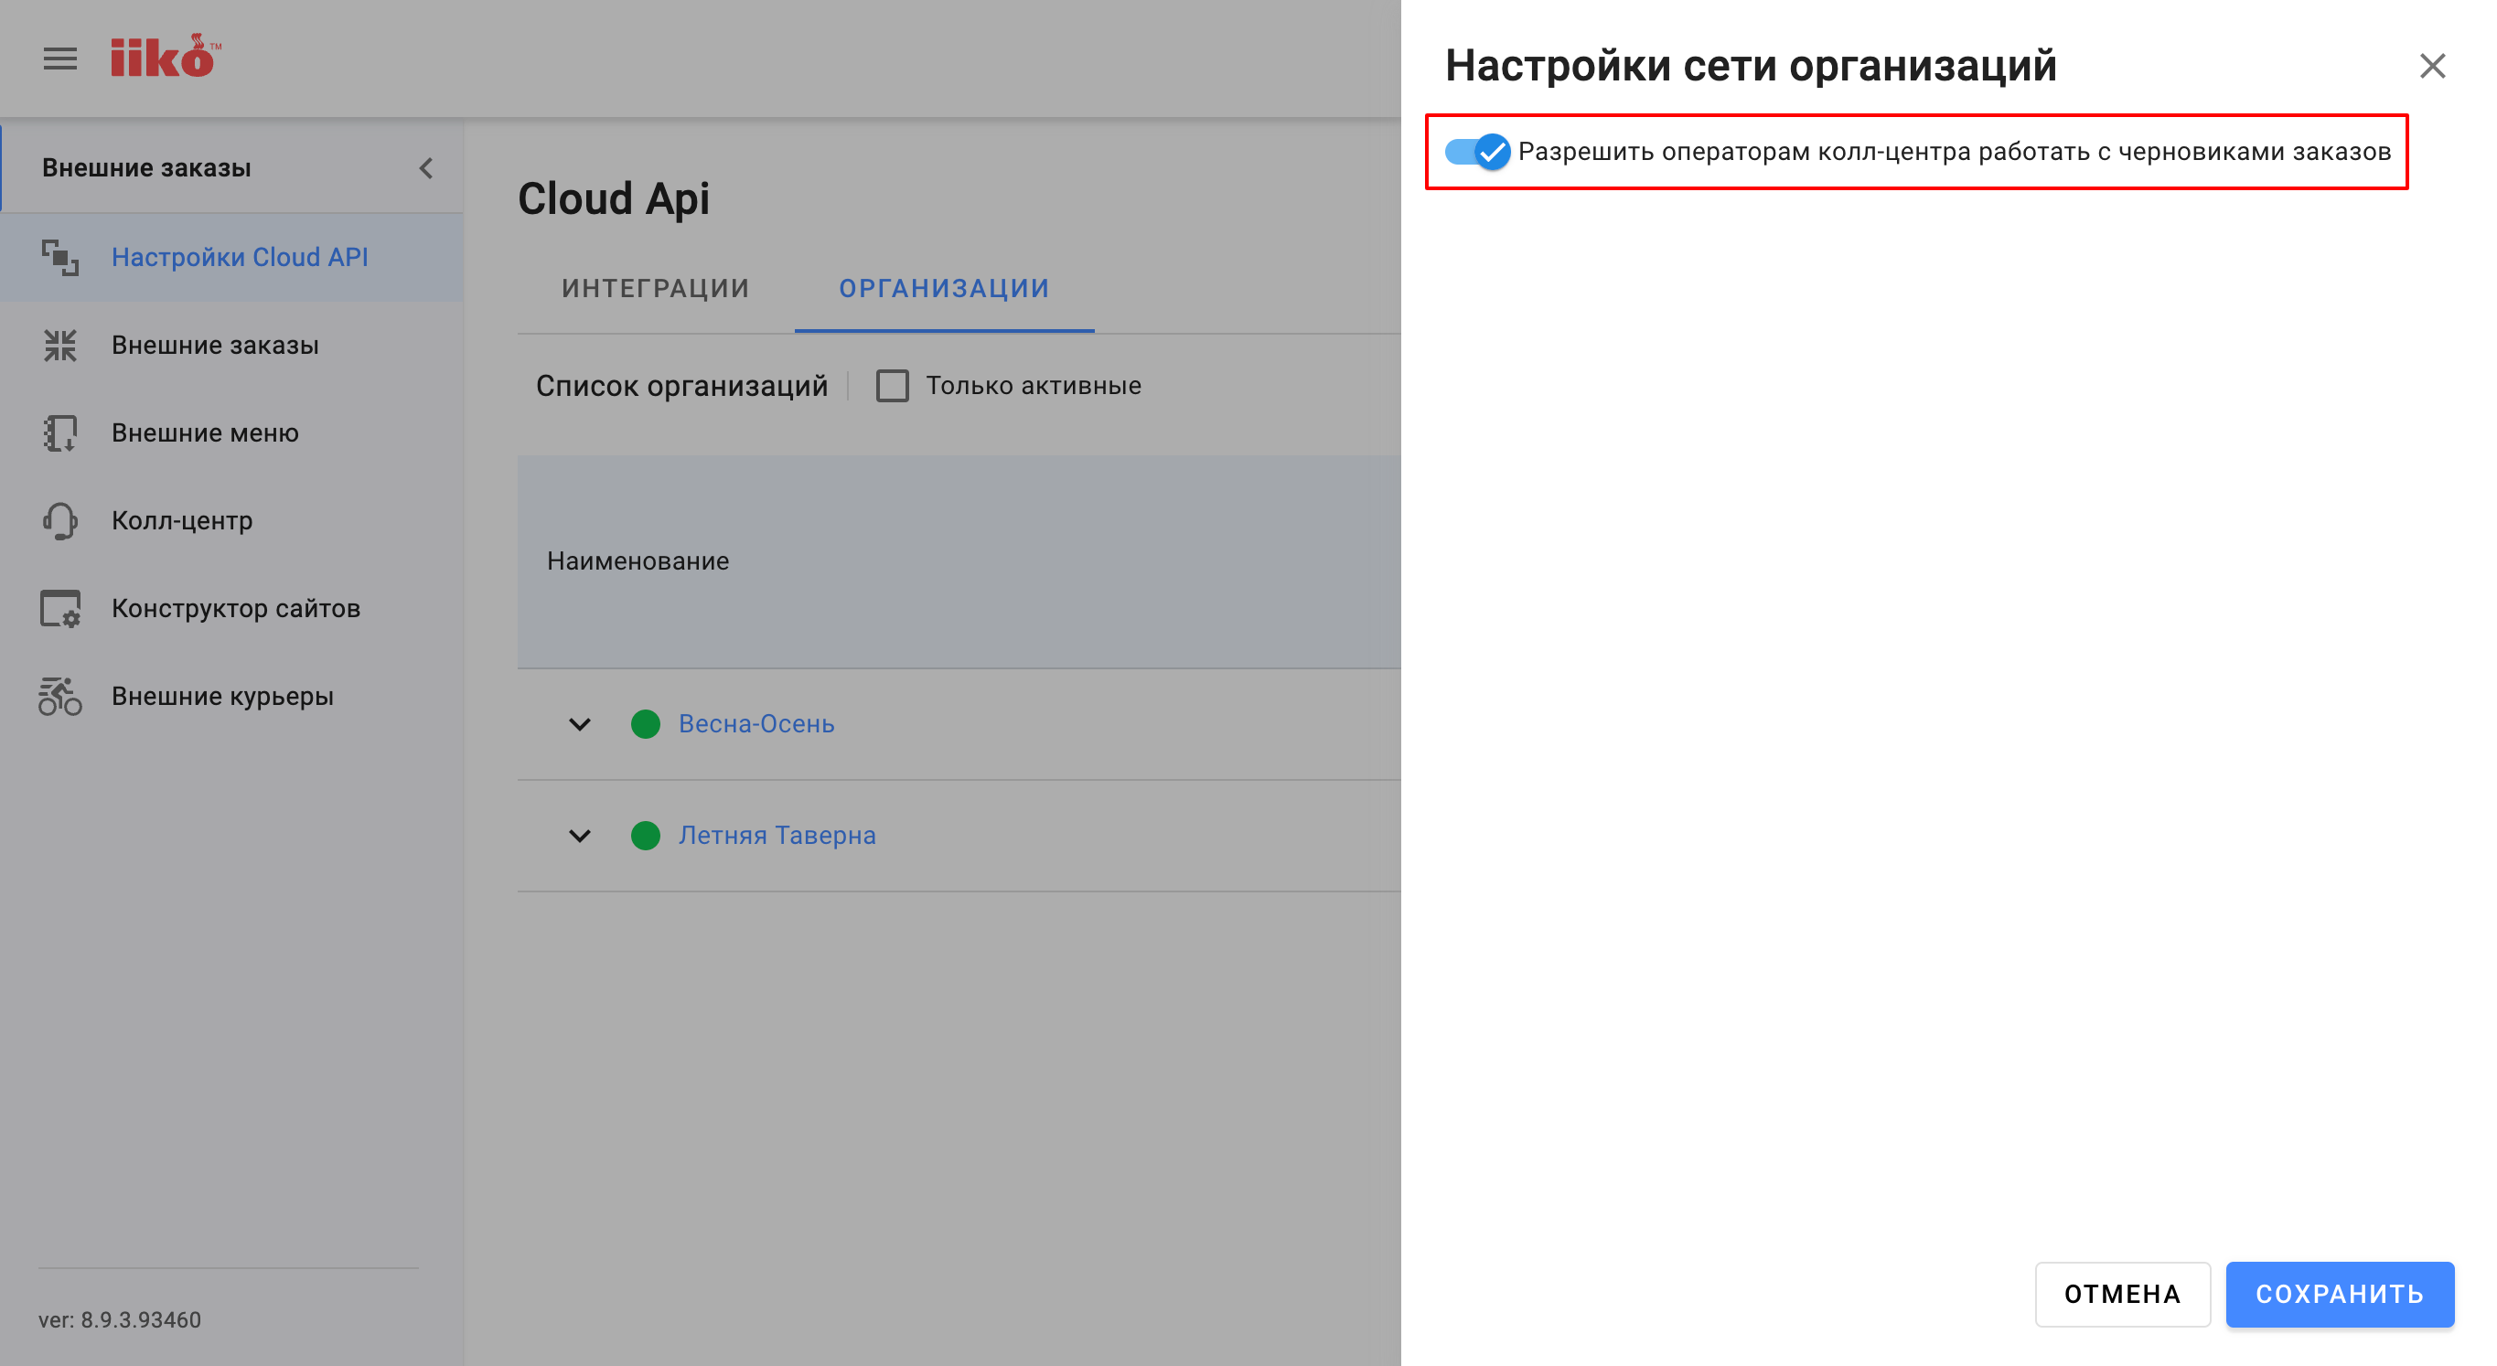Select the ОРГАНИЗАЦИИ tab
2497x1366 pixels.
coord(943,288)
